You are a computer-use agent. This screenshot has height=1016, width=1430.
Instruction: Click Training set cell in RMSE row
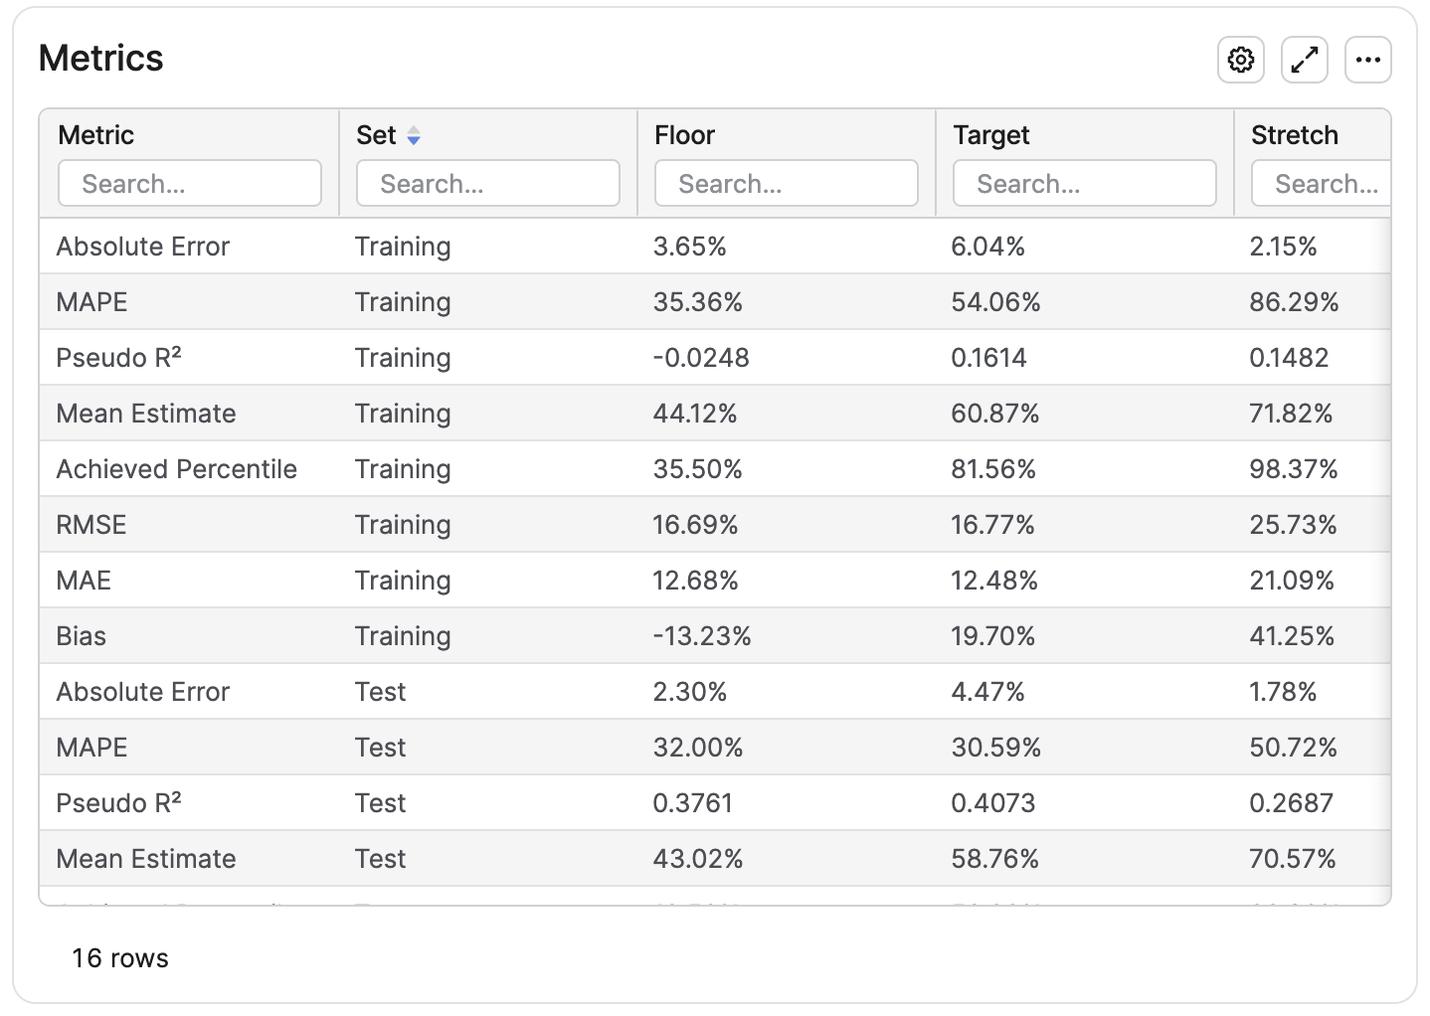(403, 525)
